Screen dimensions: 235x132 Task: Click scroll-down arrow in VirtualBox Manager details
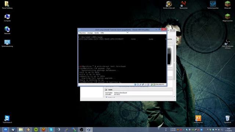tap(174, 96)
